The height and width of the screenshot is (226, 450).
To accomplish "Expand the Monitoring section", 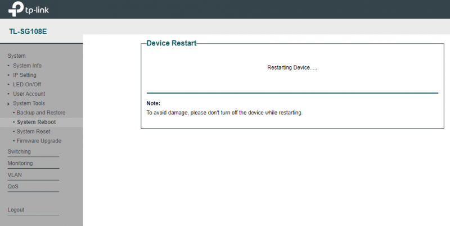I will (20, 164).
